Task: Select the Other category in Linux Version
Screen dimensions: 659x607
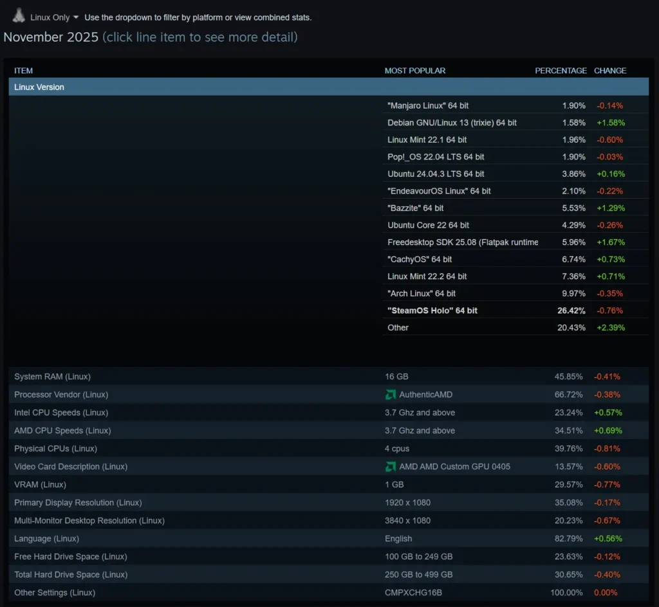Action: click(398, 327)
